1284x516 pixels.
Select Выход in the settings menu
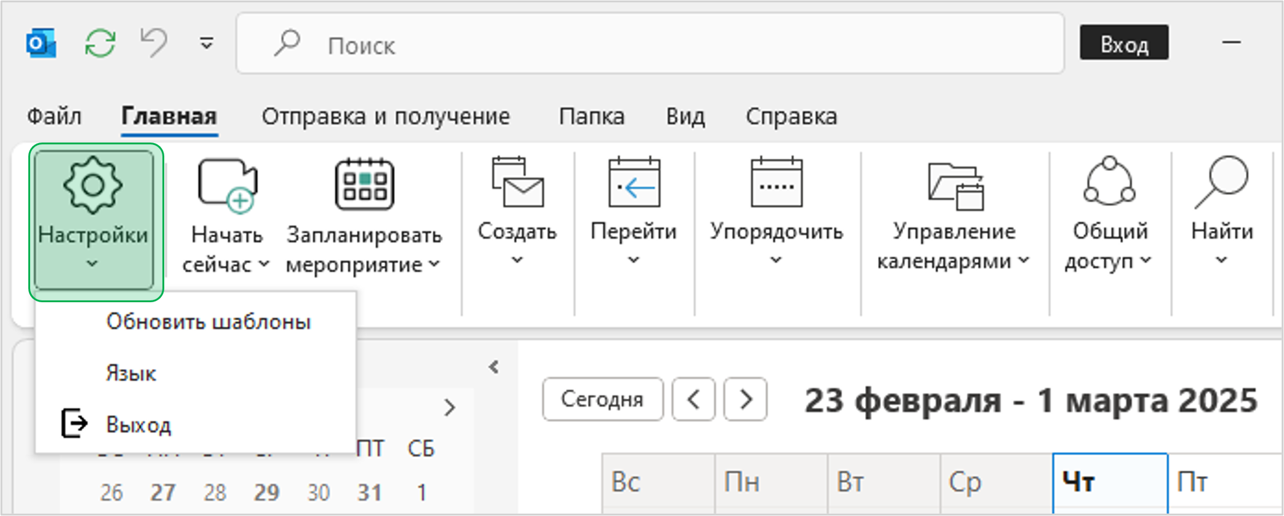138,424
